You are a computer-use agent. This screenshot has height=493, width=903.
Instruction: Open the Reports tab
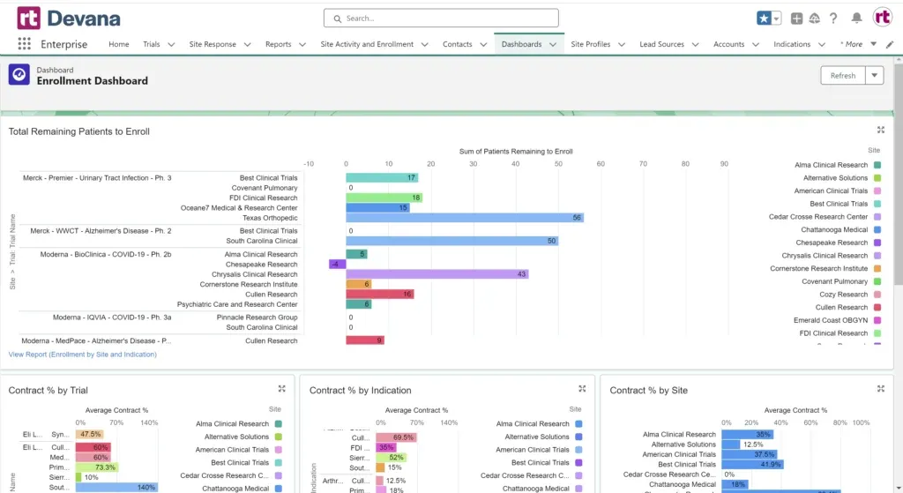278,44
